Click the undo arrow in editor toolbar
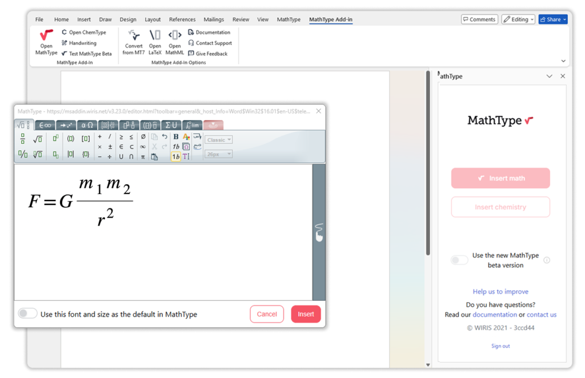This screenshot has width=585, height=378. (165, 137)
